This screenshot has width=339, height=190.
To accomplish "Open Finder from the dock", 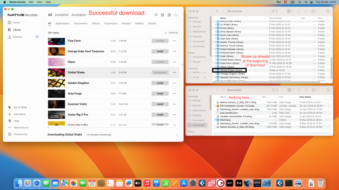I will tap(19, 183).
